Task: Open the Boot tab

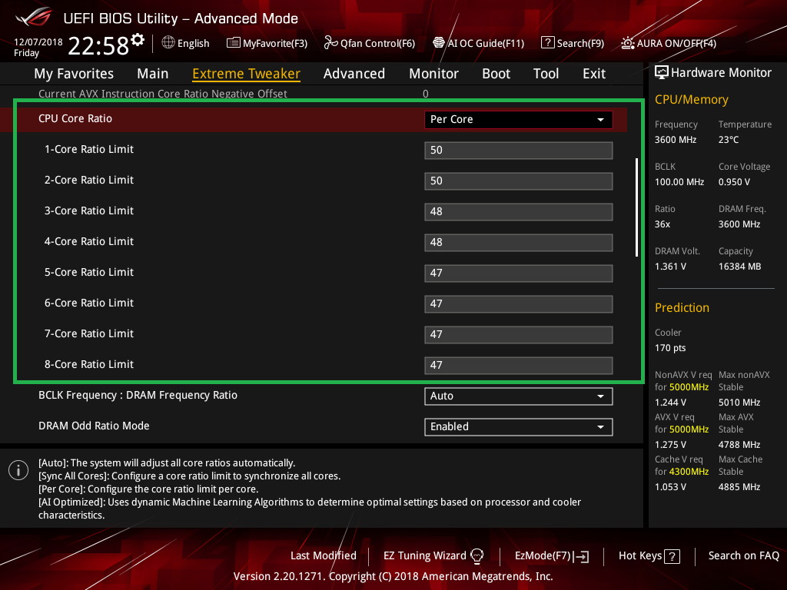Action: tap(496, 74)
